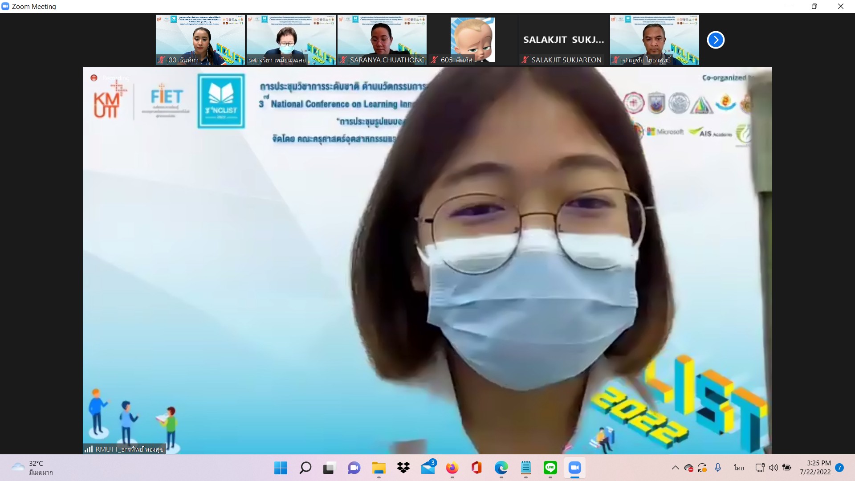Image resolution: width=855 pixels, height=481 pixels.
Task: Open Microsoft Edge from taskbar
Action: (501, 468)
